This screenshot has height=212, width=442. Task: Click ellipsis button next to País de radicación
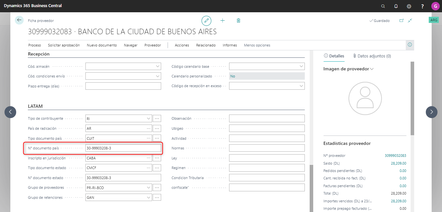(157, 128)
